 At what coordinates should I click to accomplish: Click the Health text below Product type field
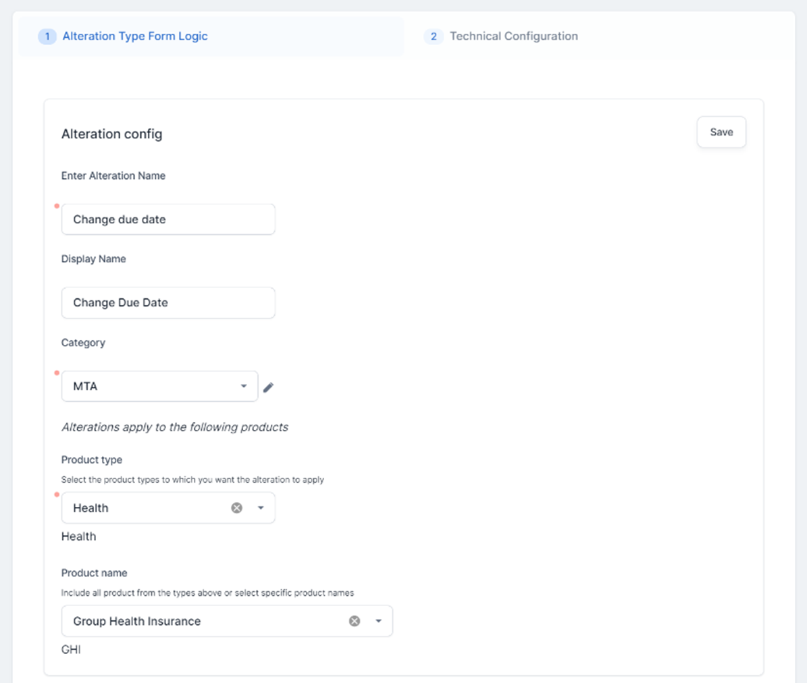click(x=78, y=537)
